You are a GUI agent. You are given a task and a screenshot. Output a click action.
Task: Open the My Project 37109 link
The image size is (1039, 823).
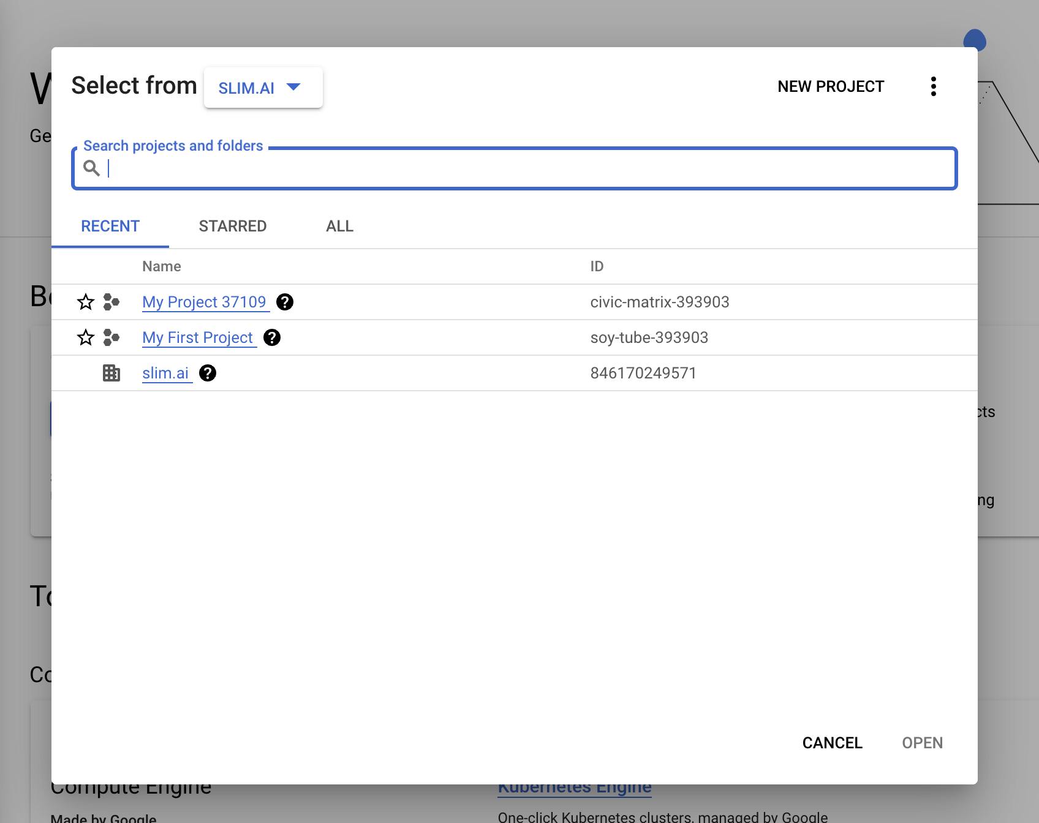click(x=205, y=302)
